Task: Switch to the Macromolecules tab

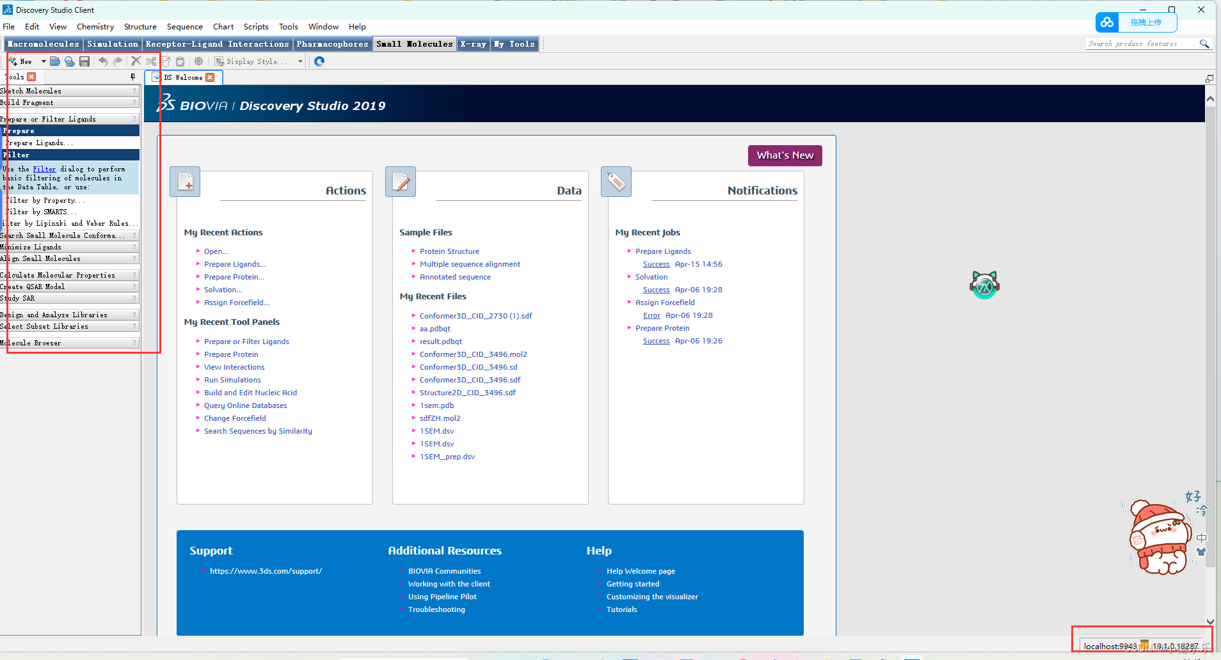Action: click(x=44, y=44)
